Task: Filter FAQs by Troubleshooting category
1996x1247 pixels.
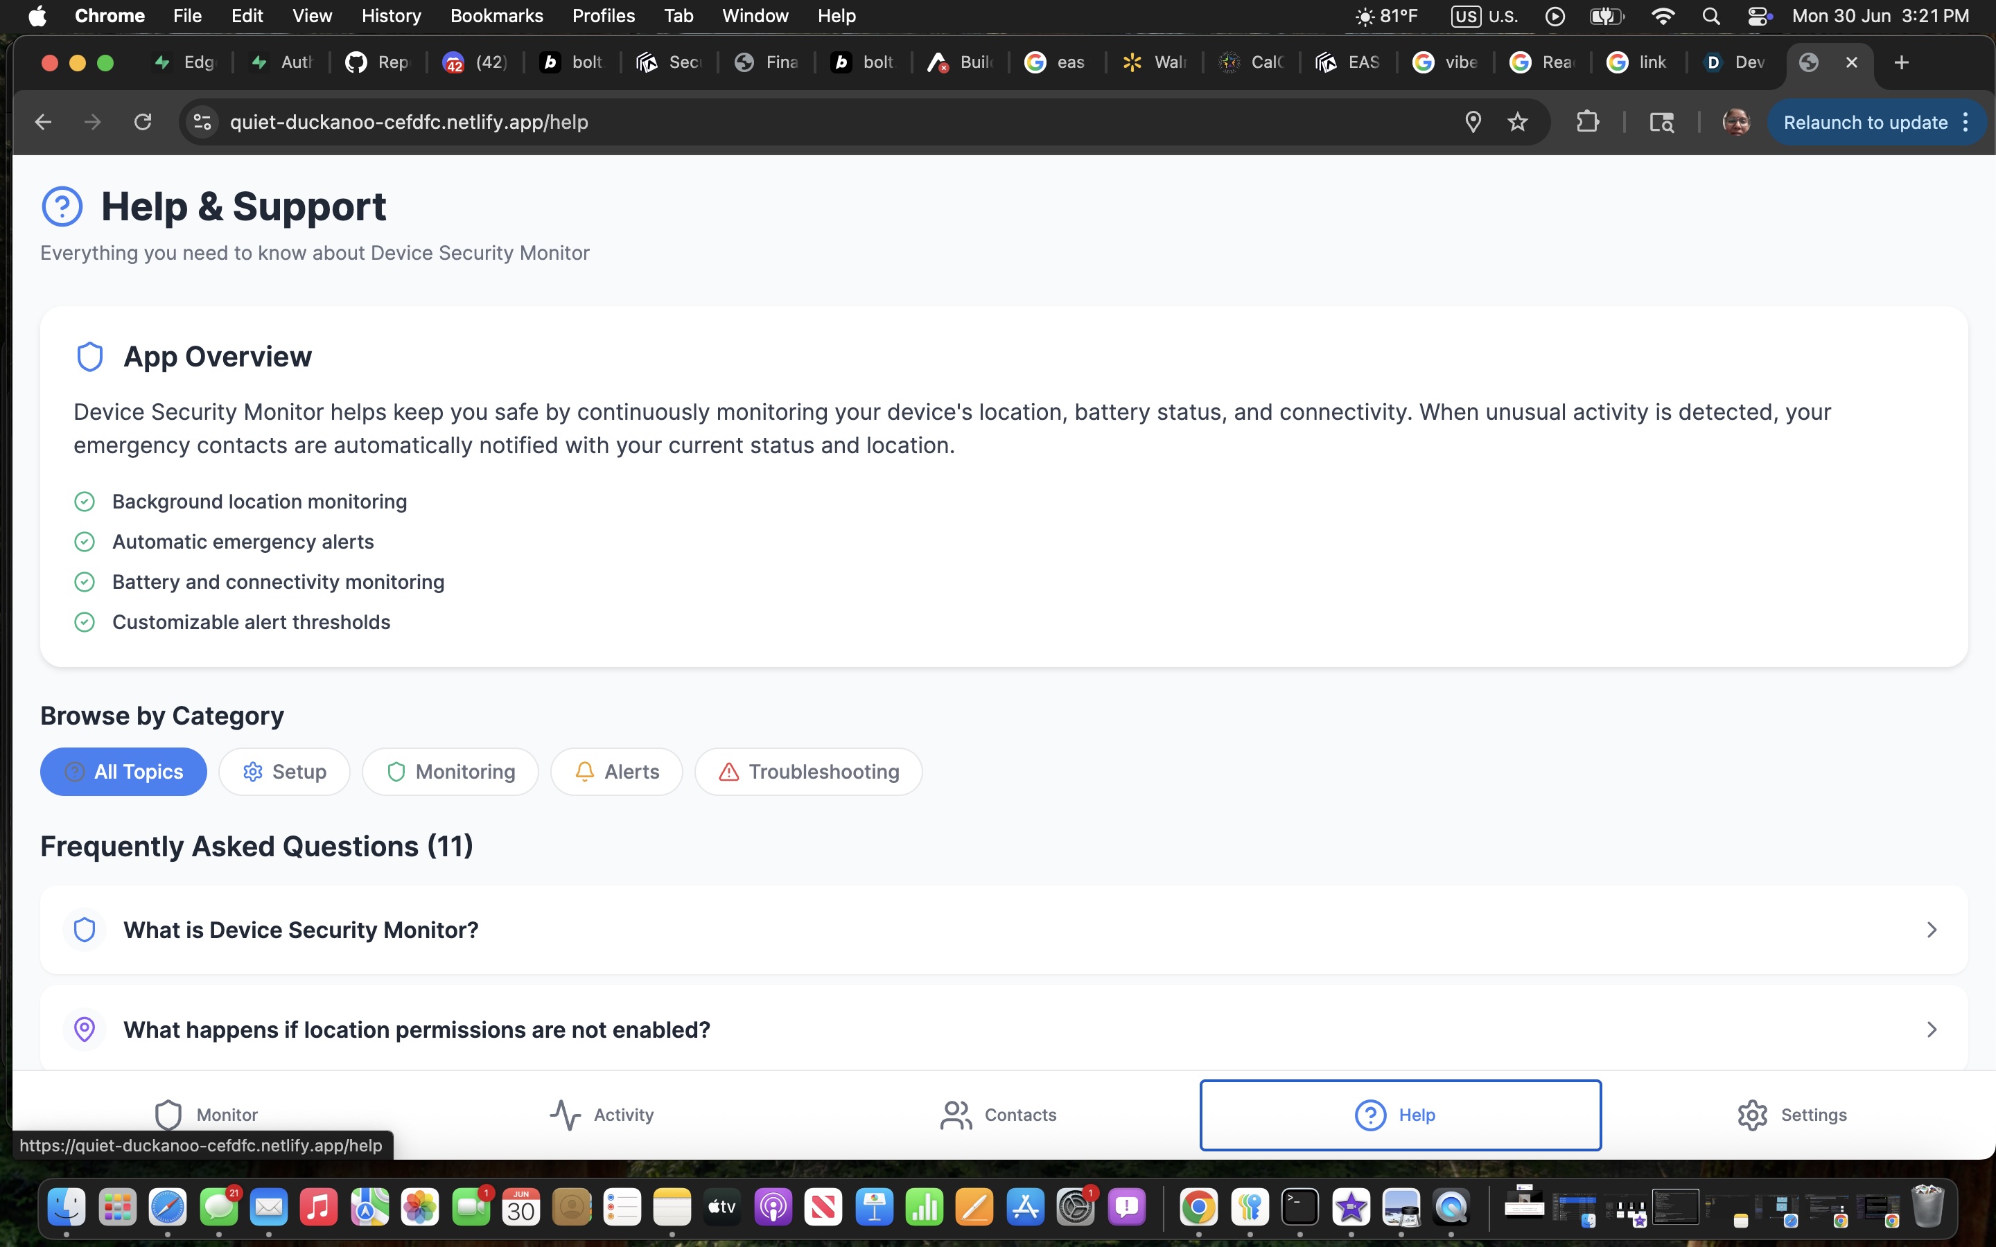Action: [x=808, y=771]
